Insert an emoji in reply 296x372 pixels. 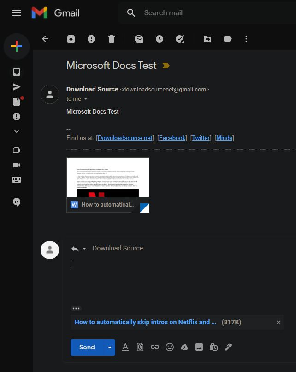(169, 347)
